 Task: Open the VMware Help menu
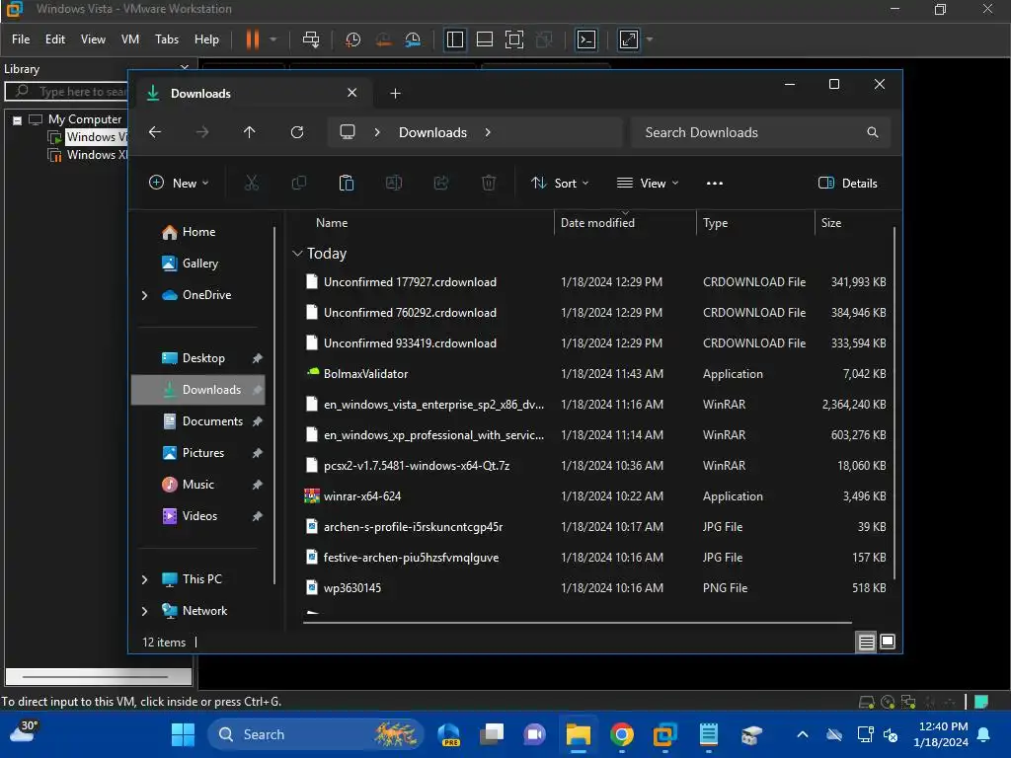click(206, 39)
